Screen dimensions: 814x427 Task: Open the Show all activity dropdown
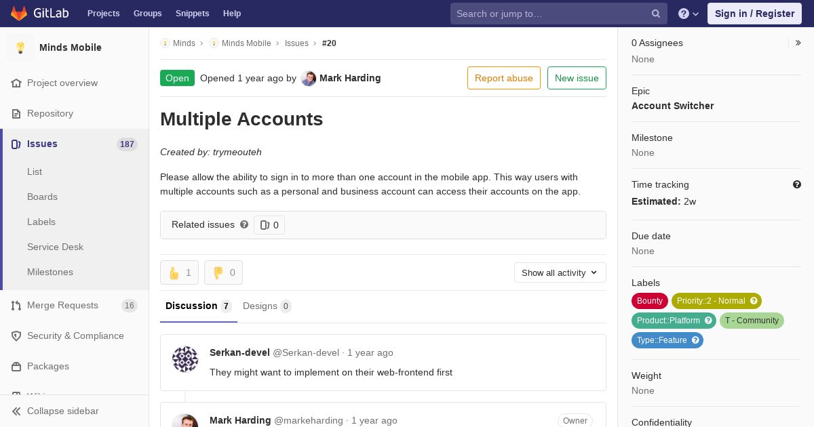pos(560,272)
